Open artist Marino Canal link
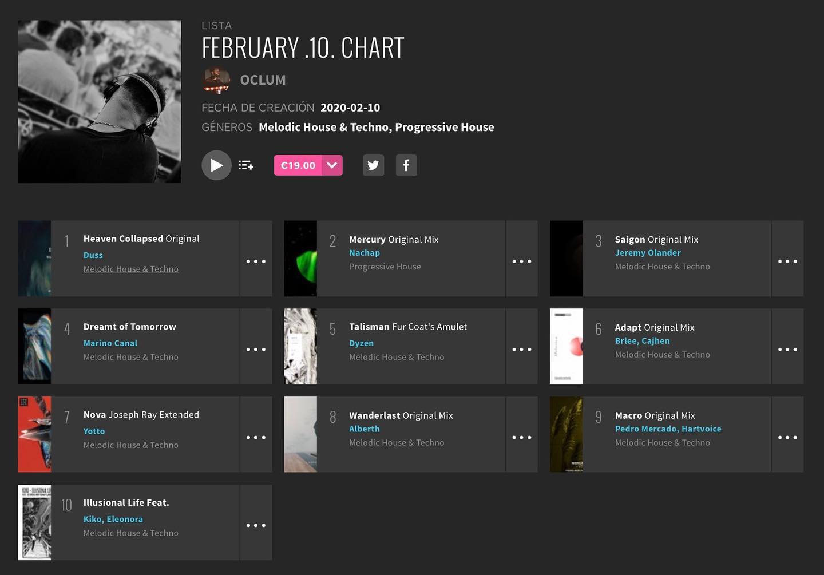Viewport: 824px width, 575px height. [x=110, y=343]
